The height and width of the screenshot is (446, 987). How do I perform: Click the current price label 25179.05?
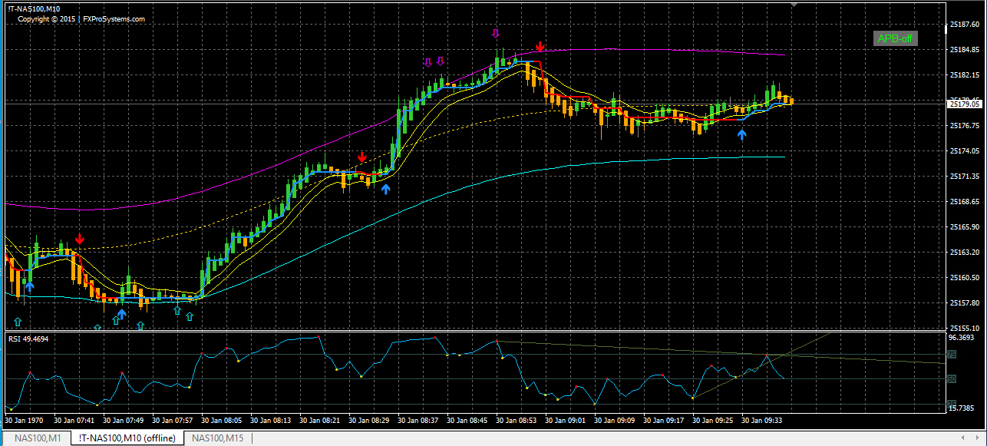click(965, 104)
